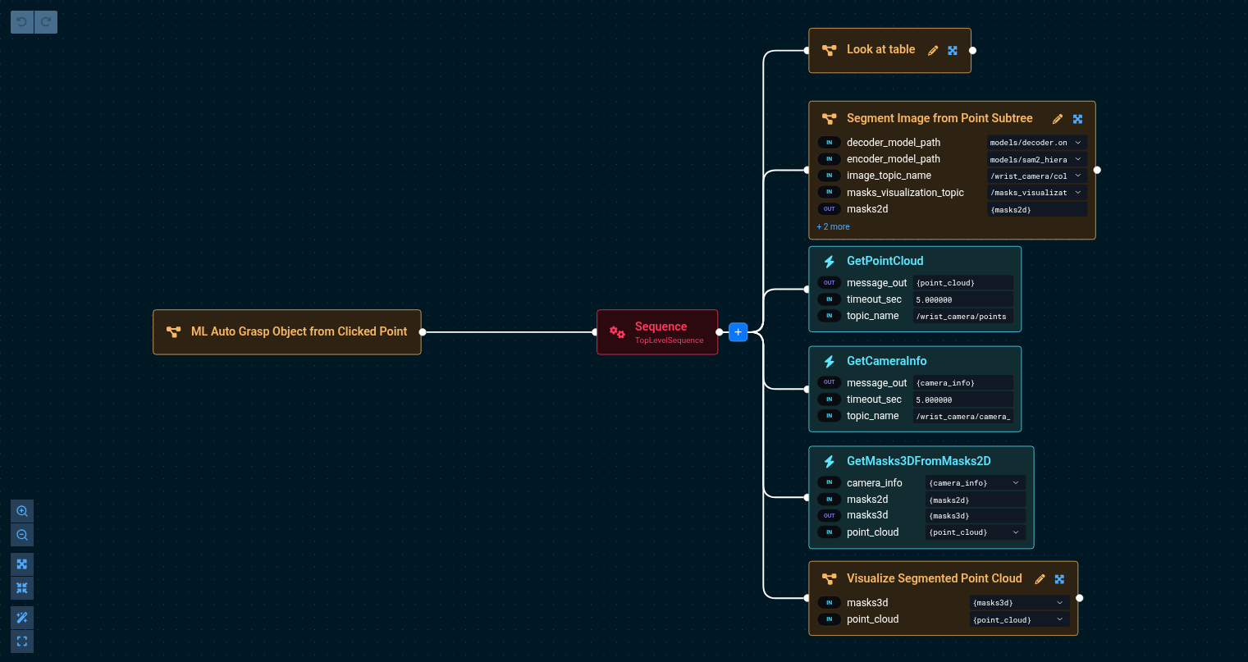Click the OUT badge beside masks2d in Segment Image

829,209
